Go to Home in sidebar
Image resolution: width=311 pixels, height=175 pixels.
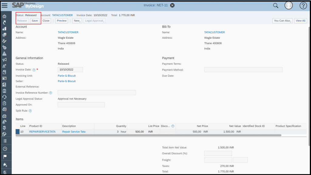4,16
